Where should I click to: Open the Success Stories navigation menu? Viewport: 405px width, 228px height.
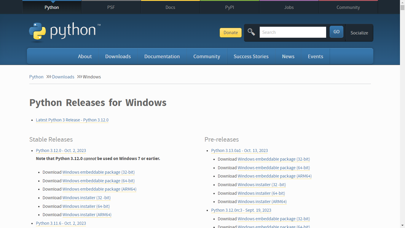(x=251, y=56)
